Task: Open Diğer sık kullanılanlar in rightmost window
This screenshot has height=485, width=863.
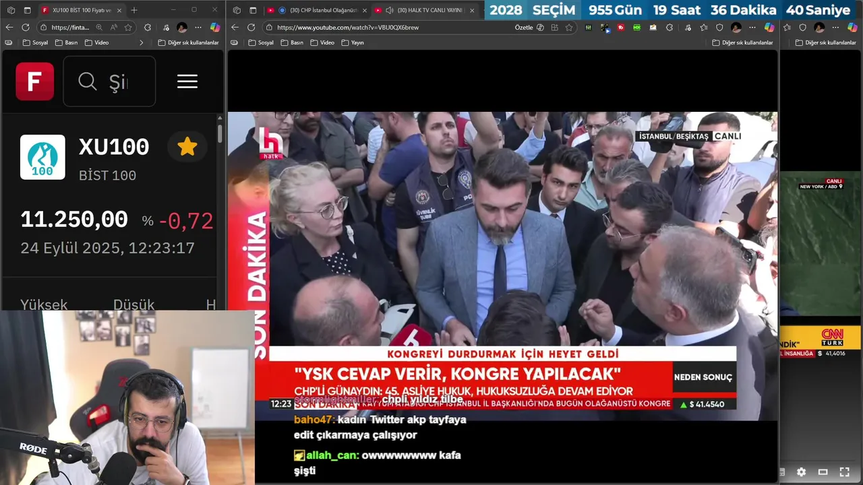Action: click(826, 42)
